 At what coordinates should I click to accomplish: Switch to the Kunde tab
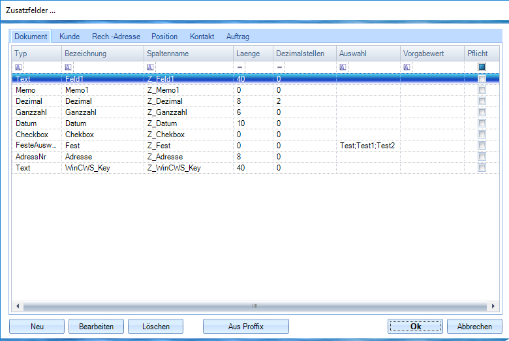(x=70, y=37)
